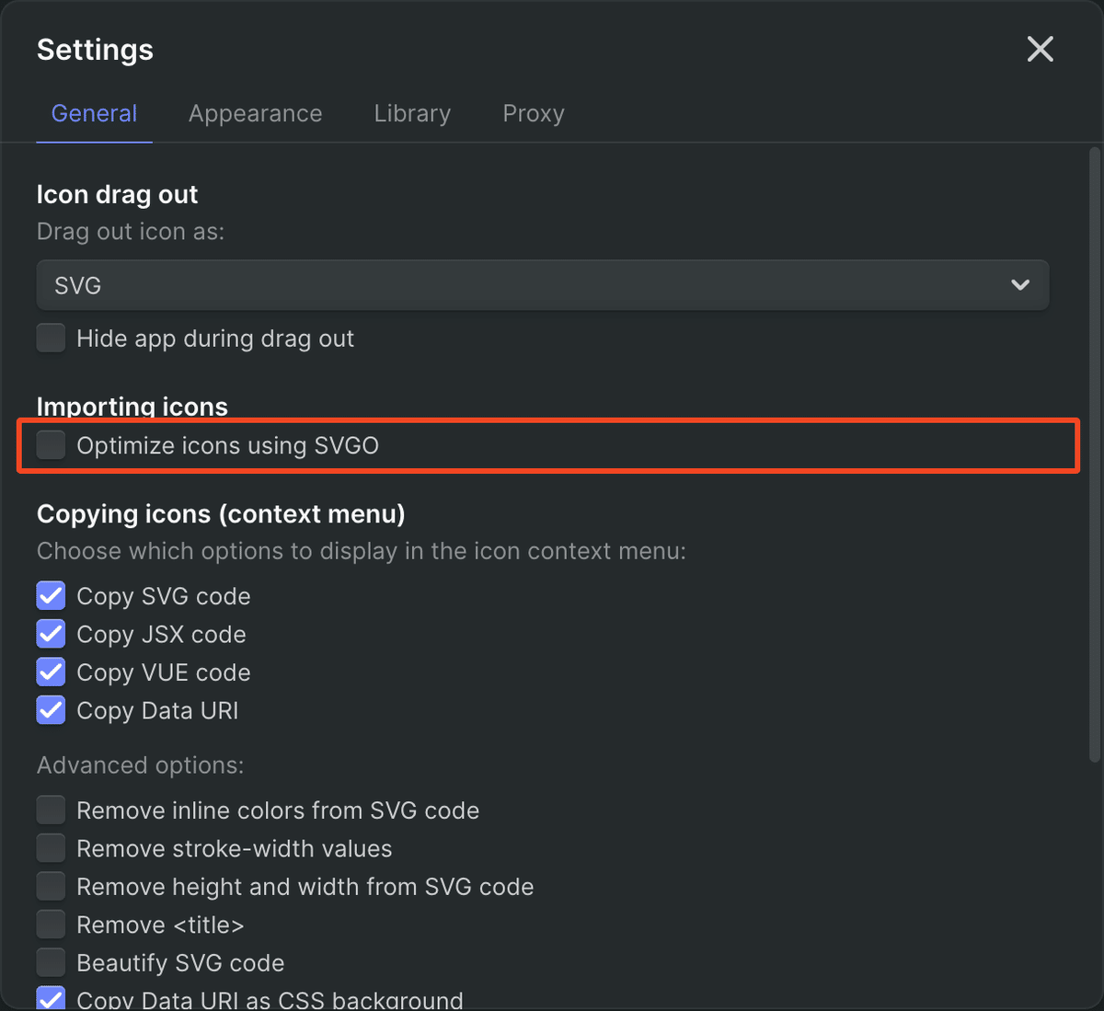Viewport: 1104px width, 1011px height.
Task: Enable Remove height and width from SVG code
Action: (51, 887)
